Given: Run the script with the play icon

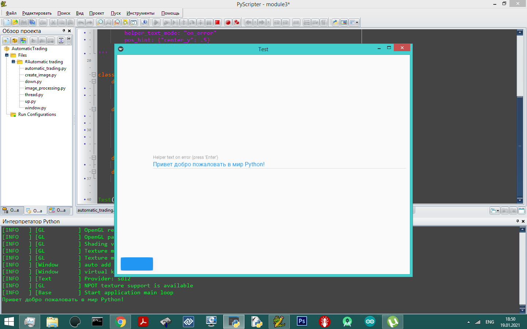Looking at the screenshot, I should (156, 22).
